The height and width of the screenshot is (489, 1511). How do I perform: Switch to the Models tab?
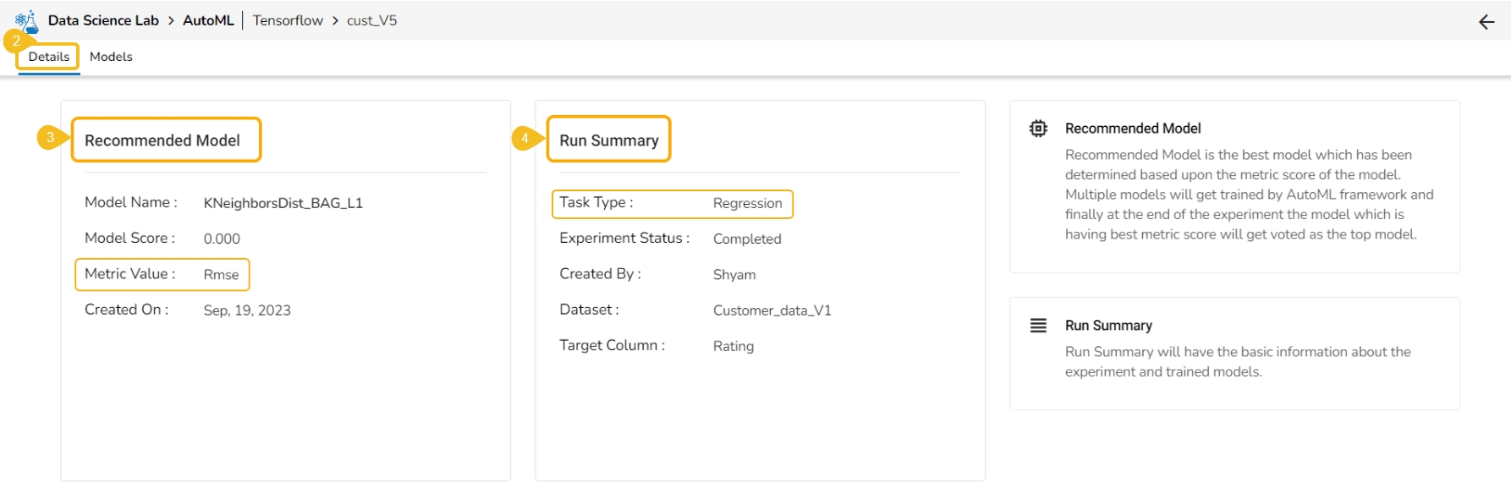point(111,57)
